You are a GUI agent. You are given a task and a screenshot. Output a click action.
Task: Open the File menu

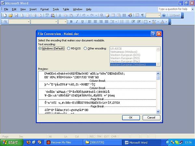point(6,9)
